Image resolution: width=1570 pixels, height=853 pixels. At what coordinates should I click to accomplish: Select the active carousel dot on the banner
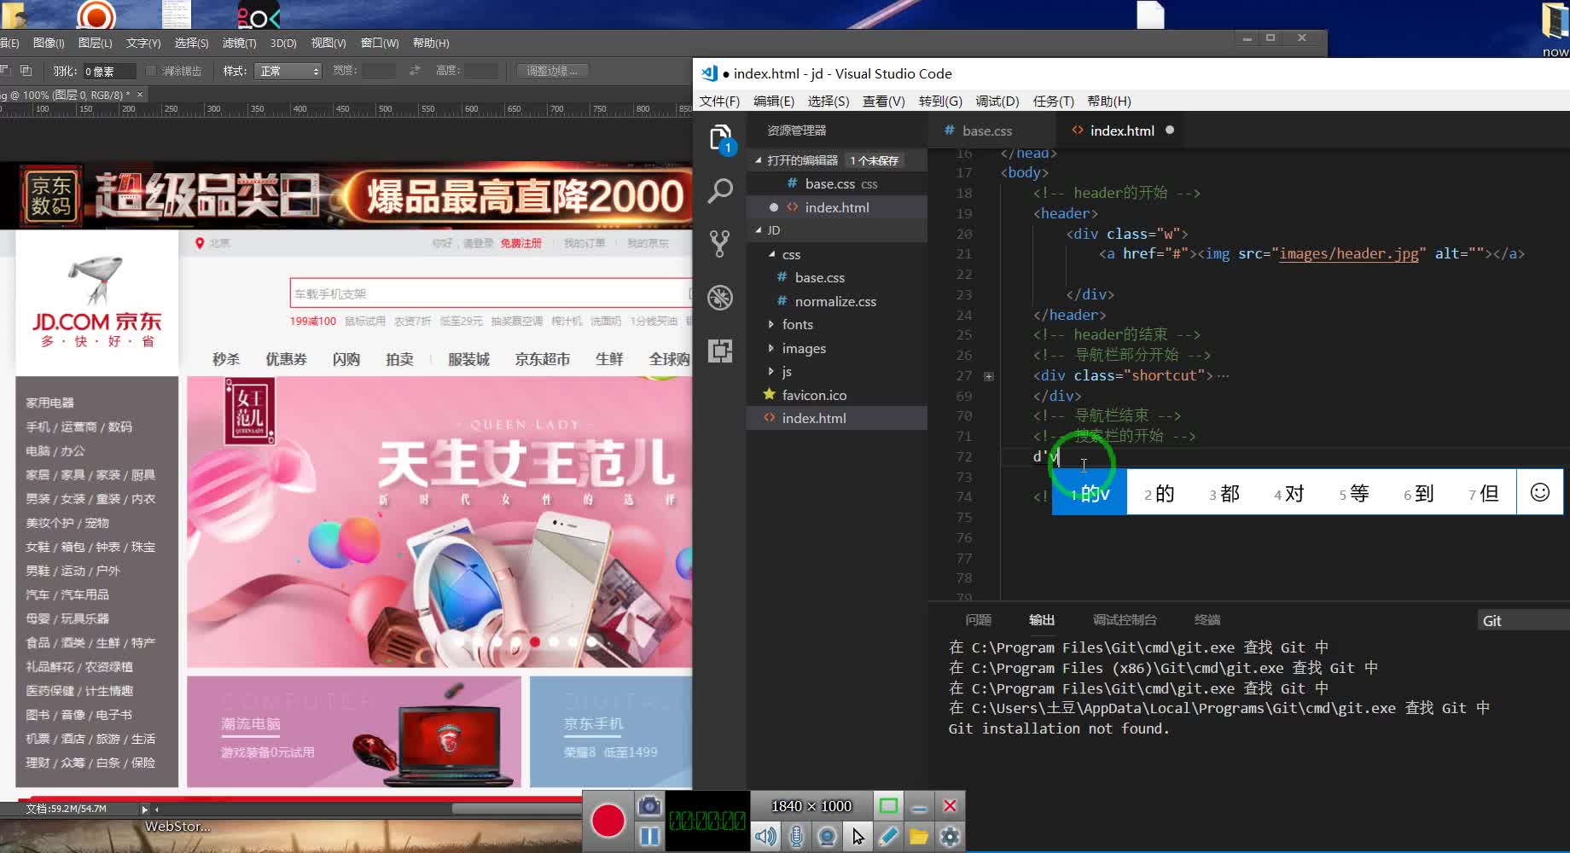pyautogui.click(x=536, y=641)
